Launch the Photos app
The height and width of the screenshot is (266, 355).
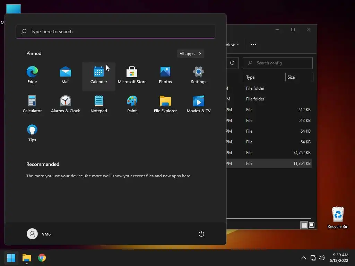click(165, 76)
